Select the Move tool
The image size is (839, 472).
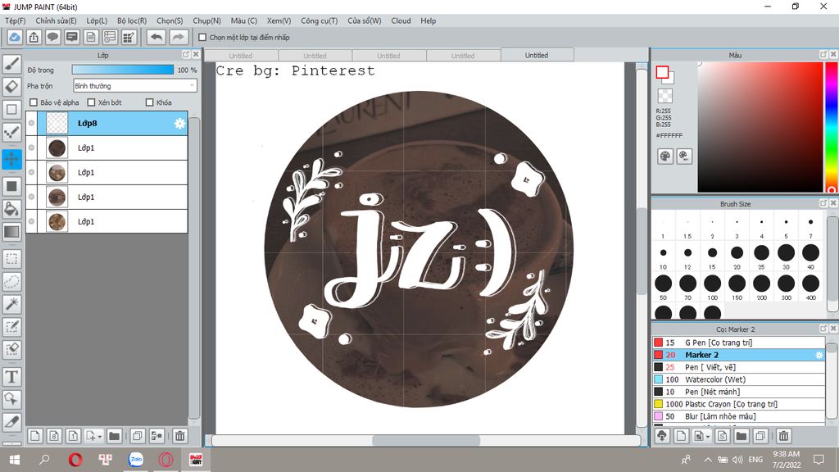[x=11, y=159]
